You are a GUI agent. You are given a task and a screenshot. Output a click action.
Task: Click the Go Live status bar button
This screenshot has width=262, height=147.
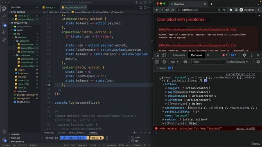124,145
